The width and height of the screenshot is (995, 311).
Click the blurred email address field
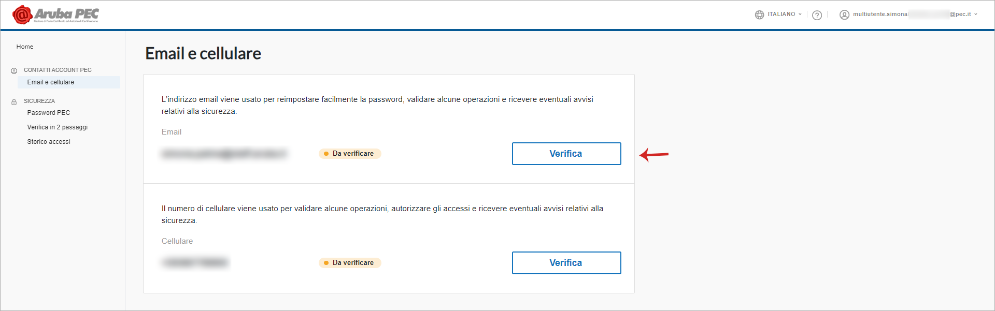[224, 154]
